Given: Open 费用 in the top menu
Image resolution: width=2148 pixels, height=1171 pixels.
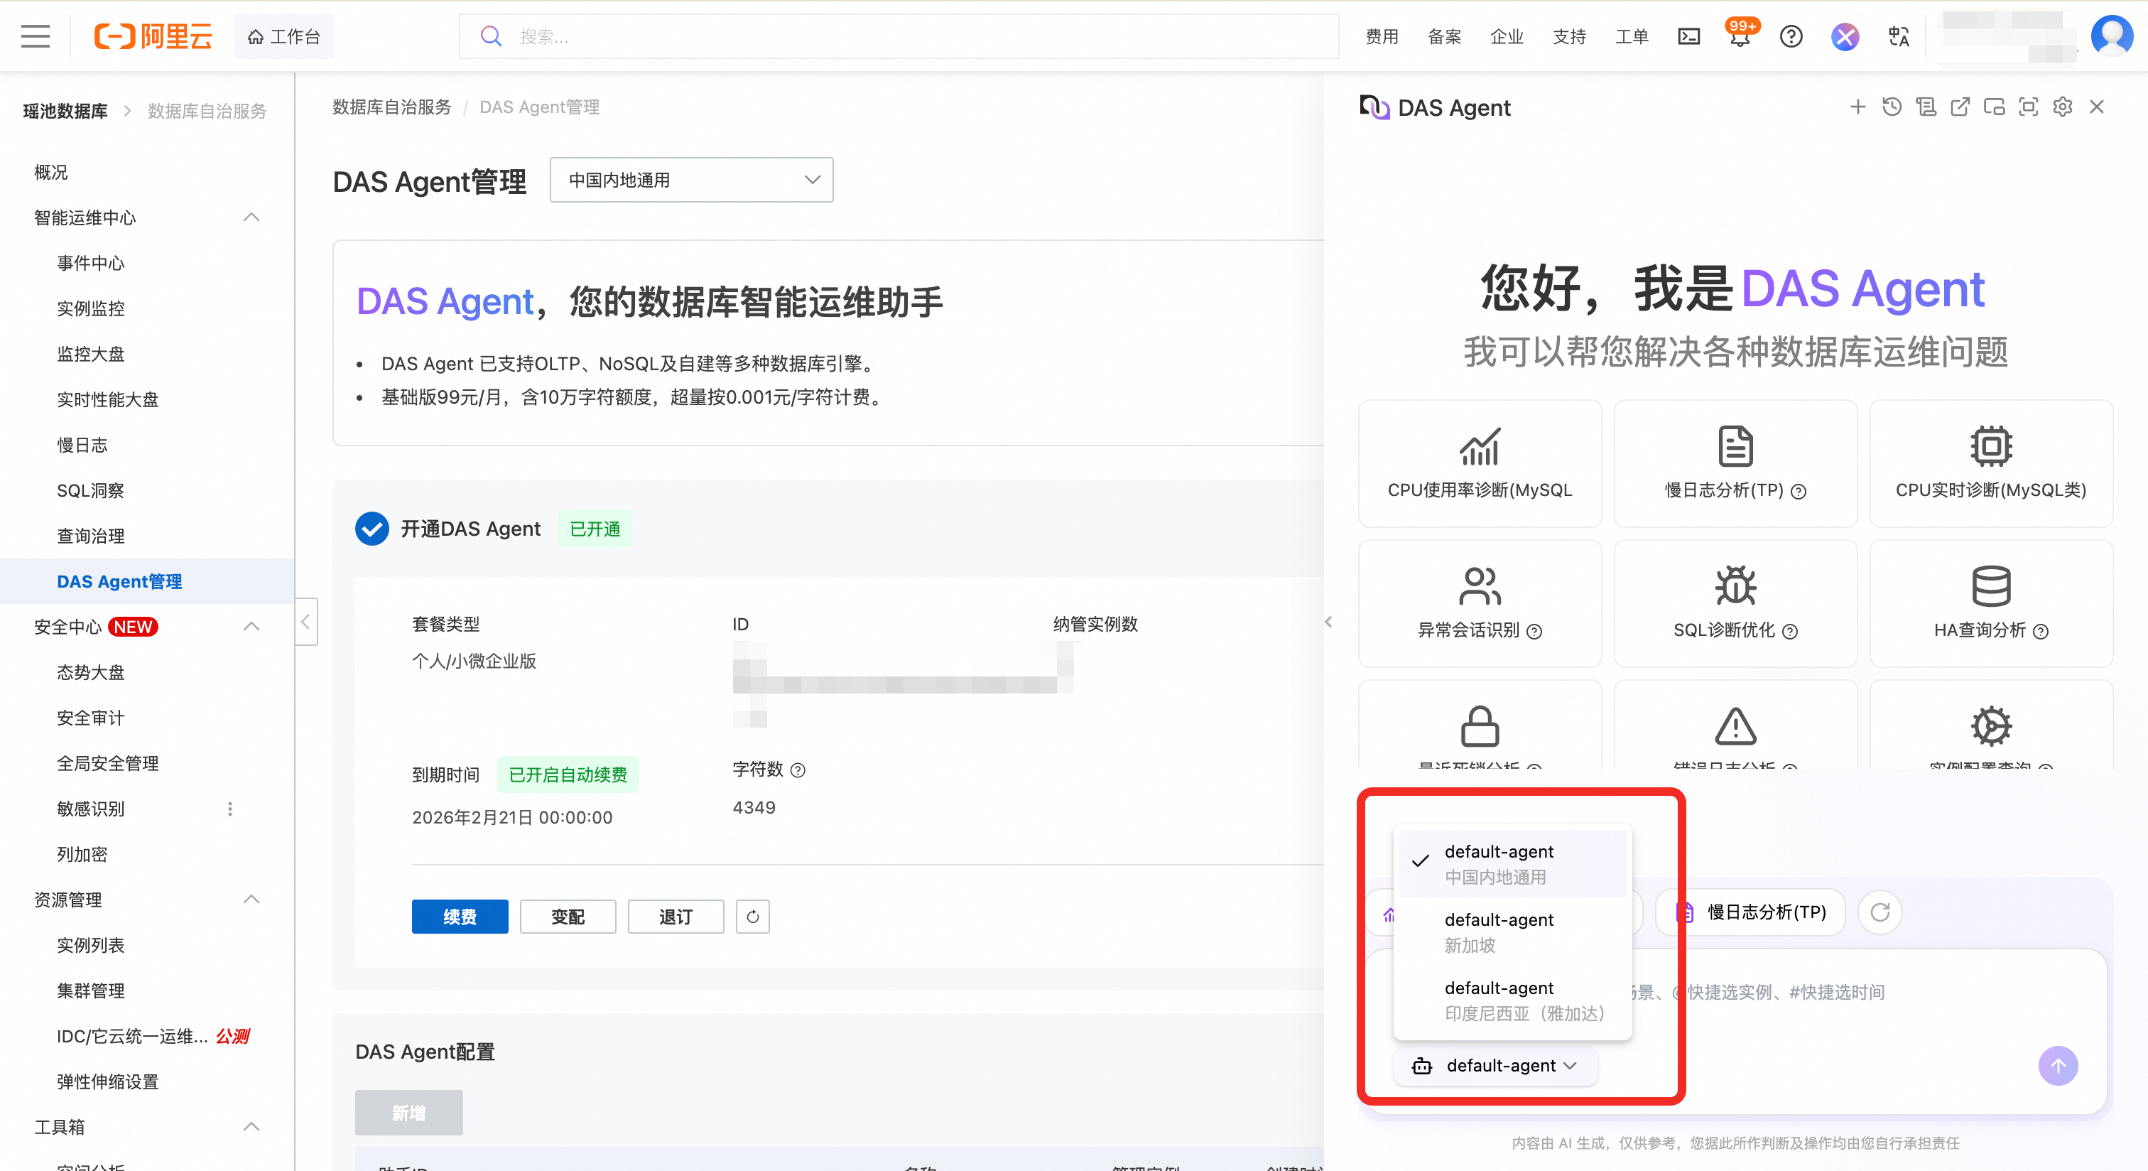Looking at the screenshot, I should point(1382,37).
